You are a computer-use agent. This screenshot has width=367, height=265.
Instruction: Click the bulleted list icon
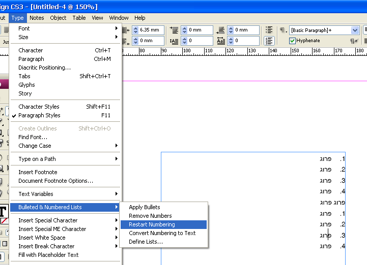pos(269,30)
